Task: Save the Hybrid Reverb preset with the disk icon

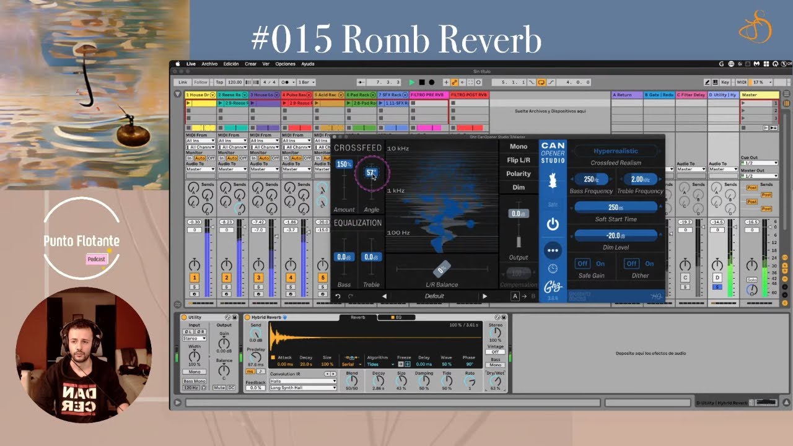Action: 502,317
